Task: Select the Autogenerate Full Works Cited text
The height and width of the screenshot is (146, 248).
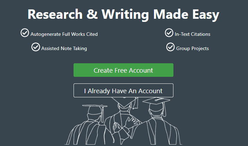Action: (x=64, y=34)
